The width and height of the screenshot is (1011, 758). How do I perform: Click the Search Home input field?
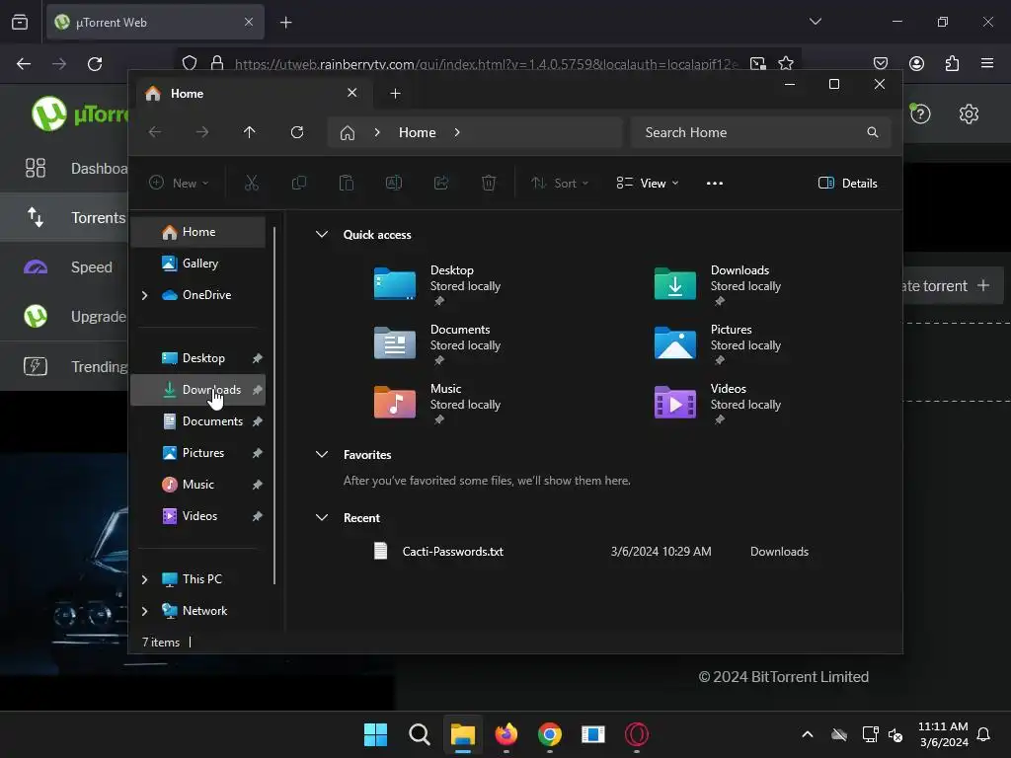761,132
